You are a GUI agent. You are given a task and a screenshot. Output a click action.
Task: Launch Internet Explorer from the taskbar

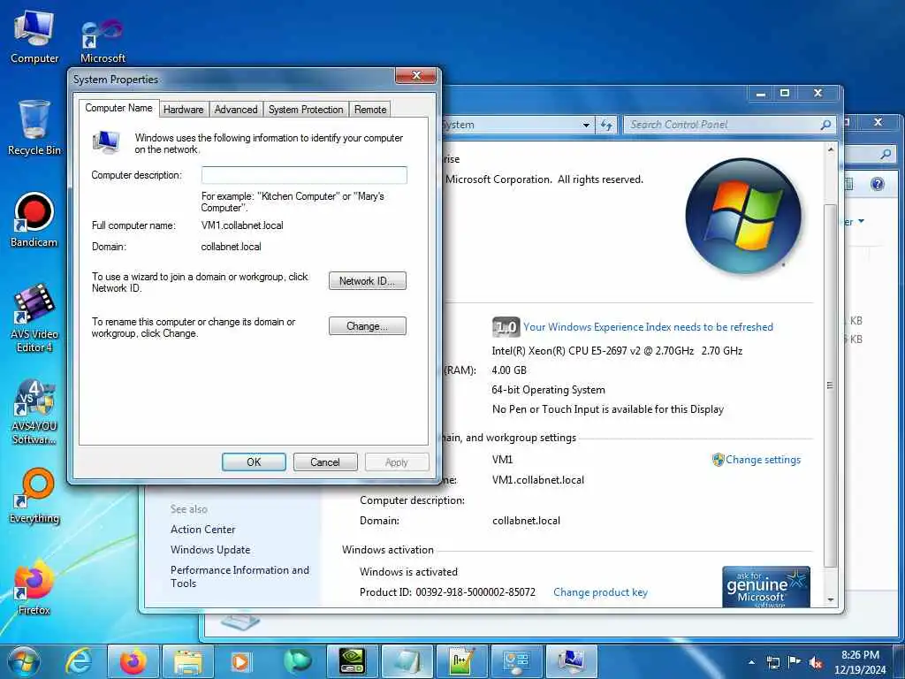pos(79,661)
